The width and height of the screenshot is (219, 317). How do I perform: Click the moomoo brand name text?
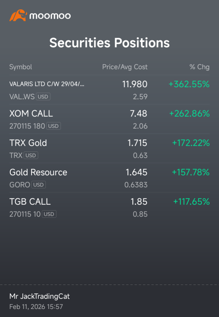click(50, 16)
